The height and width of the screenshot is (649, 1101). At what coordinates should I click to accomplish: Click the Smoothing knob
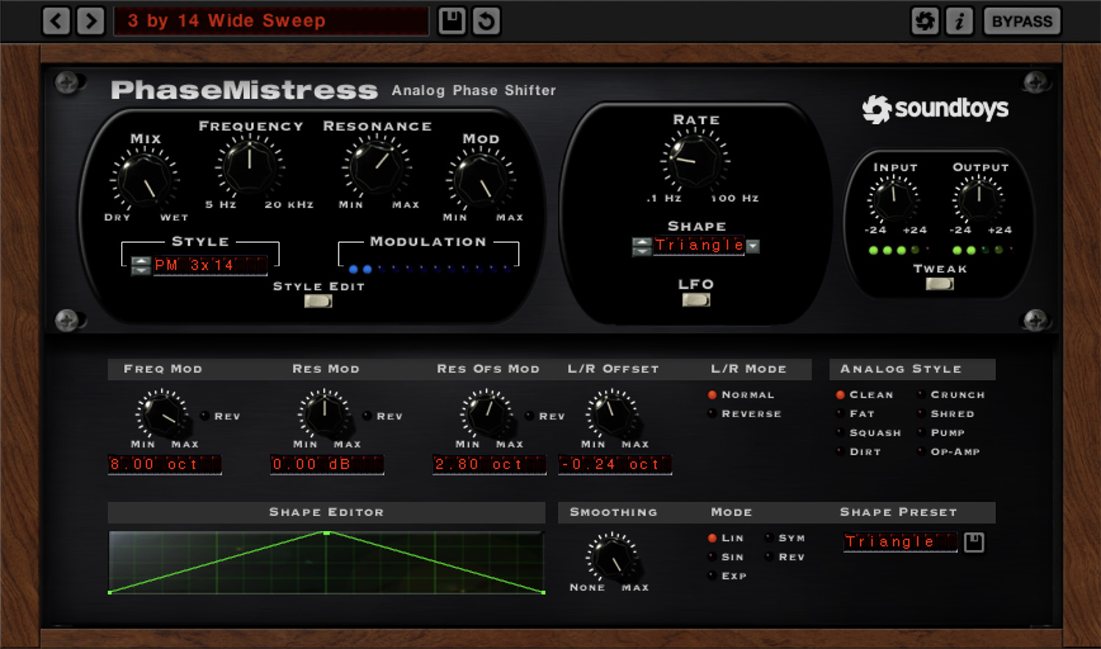[613, 558]
